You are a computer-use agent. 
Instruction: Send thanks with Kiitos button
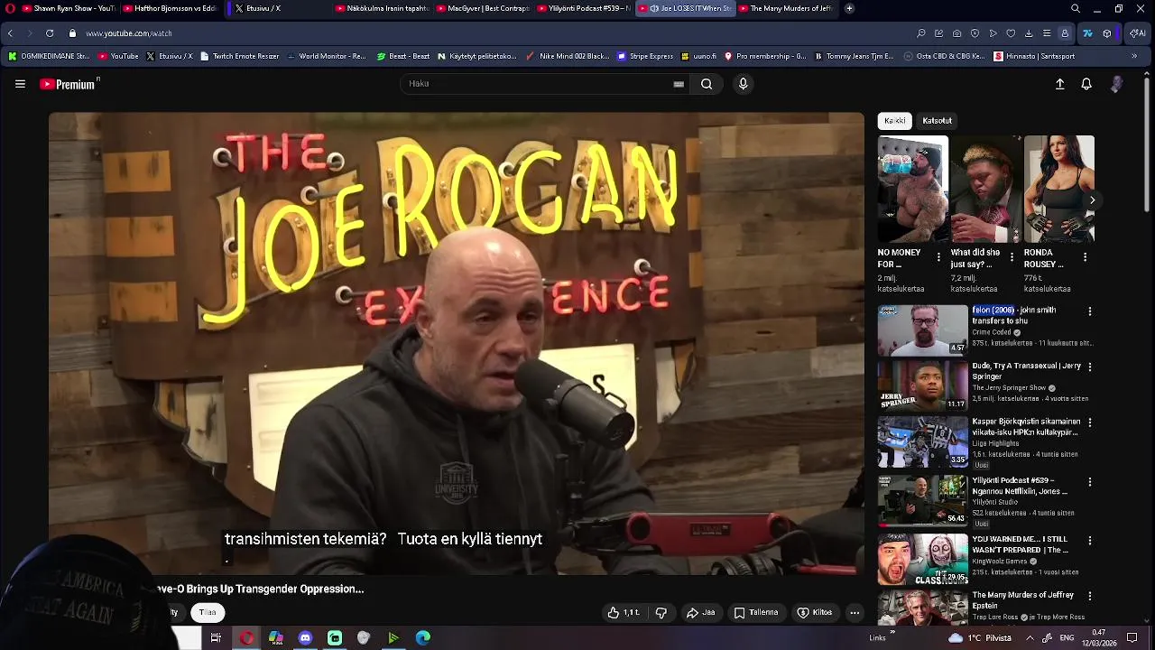tap(815, 613)
